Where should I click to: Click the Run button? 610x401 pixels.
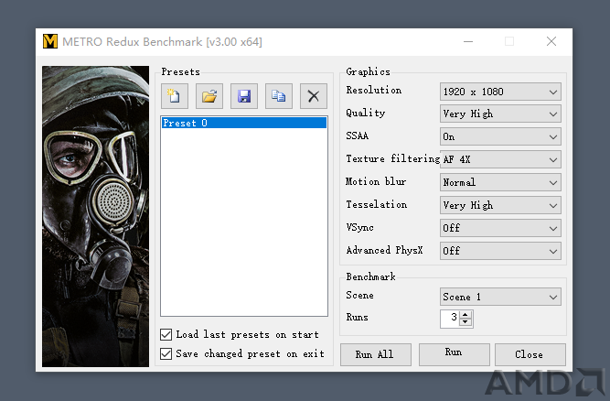454,354
